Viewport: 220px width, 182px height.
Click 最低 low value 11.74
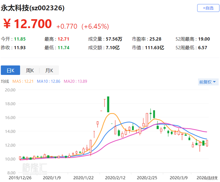pos(63,48)
